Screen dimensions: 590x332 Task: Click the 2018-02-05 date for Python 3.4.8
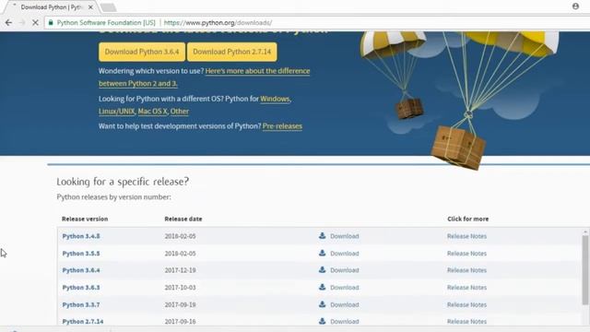point(181,236)
